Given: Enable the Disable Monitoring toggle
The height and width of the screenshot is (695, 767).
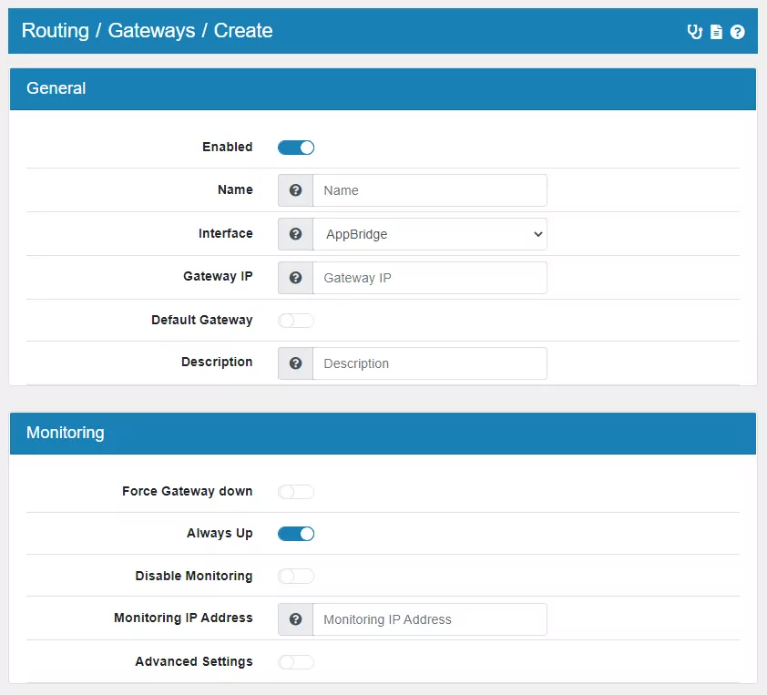Looking at the screenshot, I should tap(295, 576).
